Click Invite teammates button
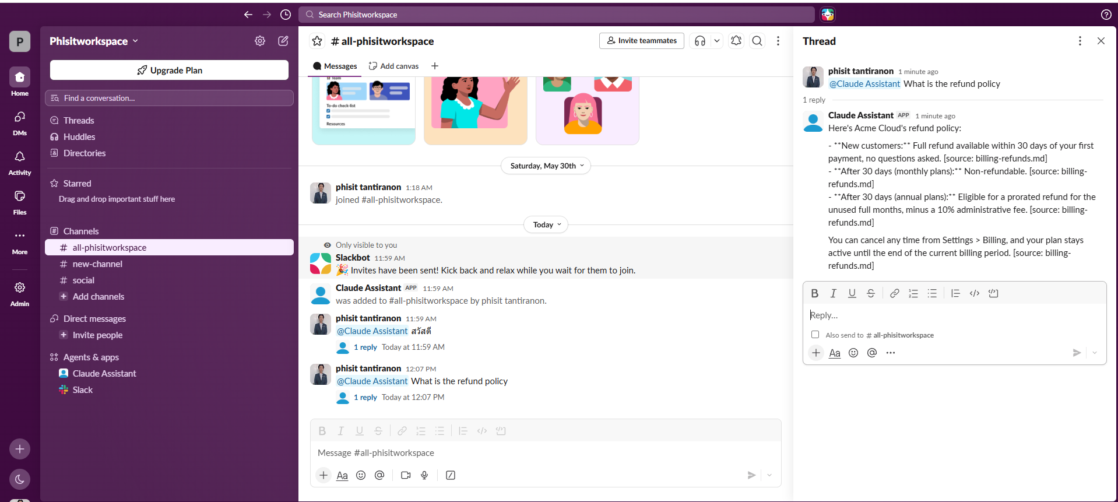Viewport: 1118px width, 502px height. (642, 41)
